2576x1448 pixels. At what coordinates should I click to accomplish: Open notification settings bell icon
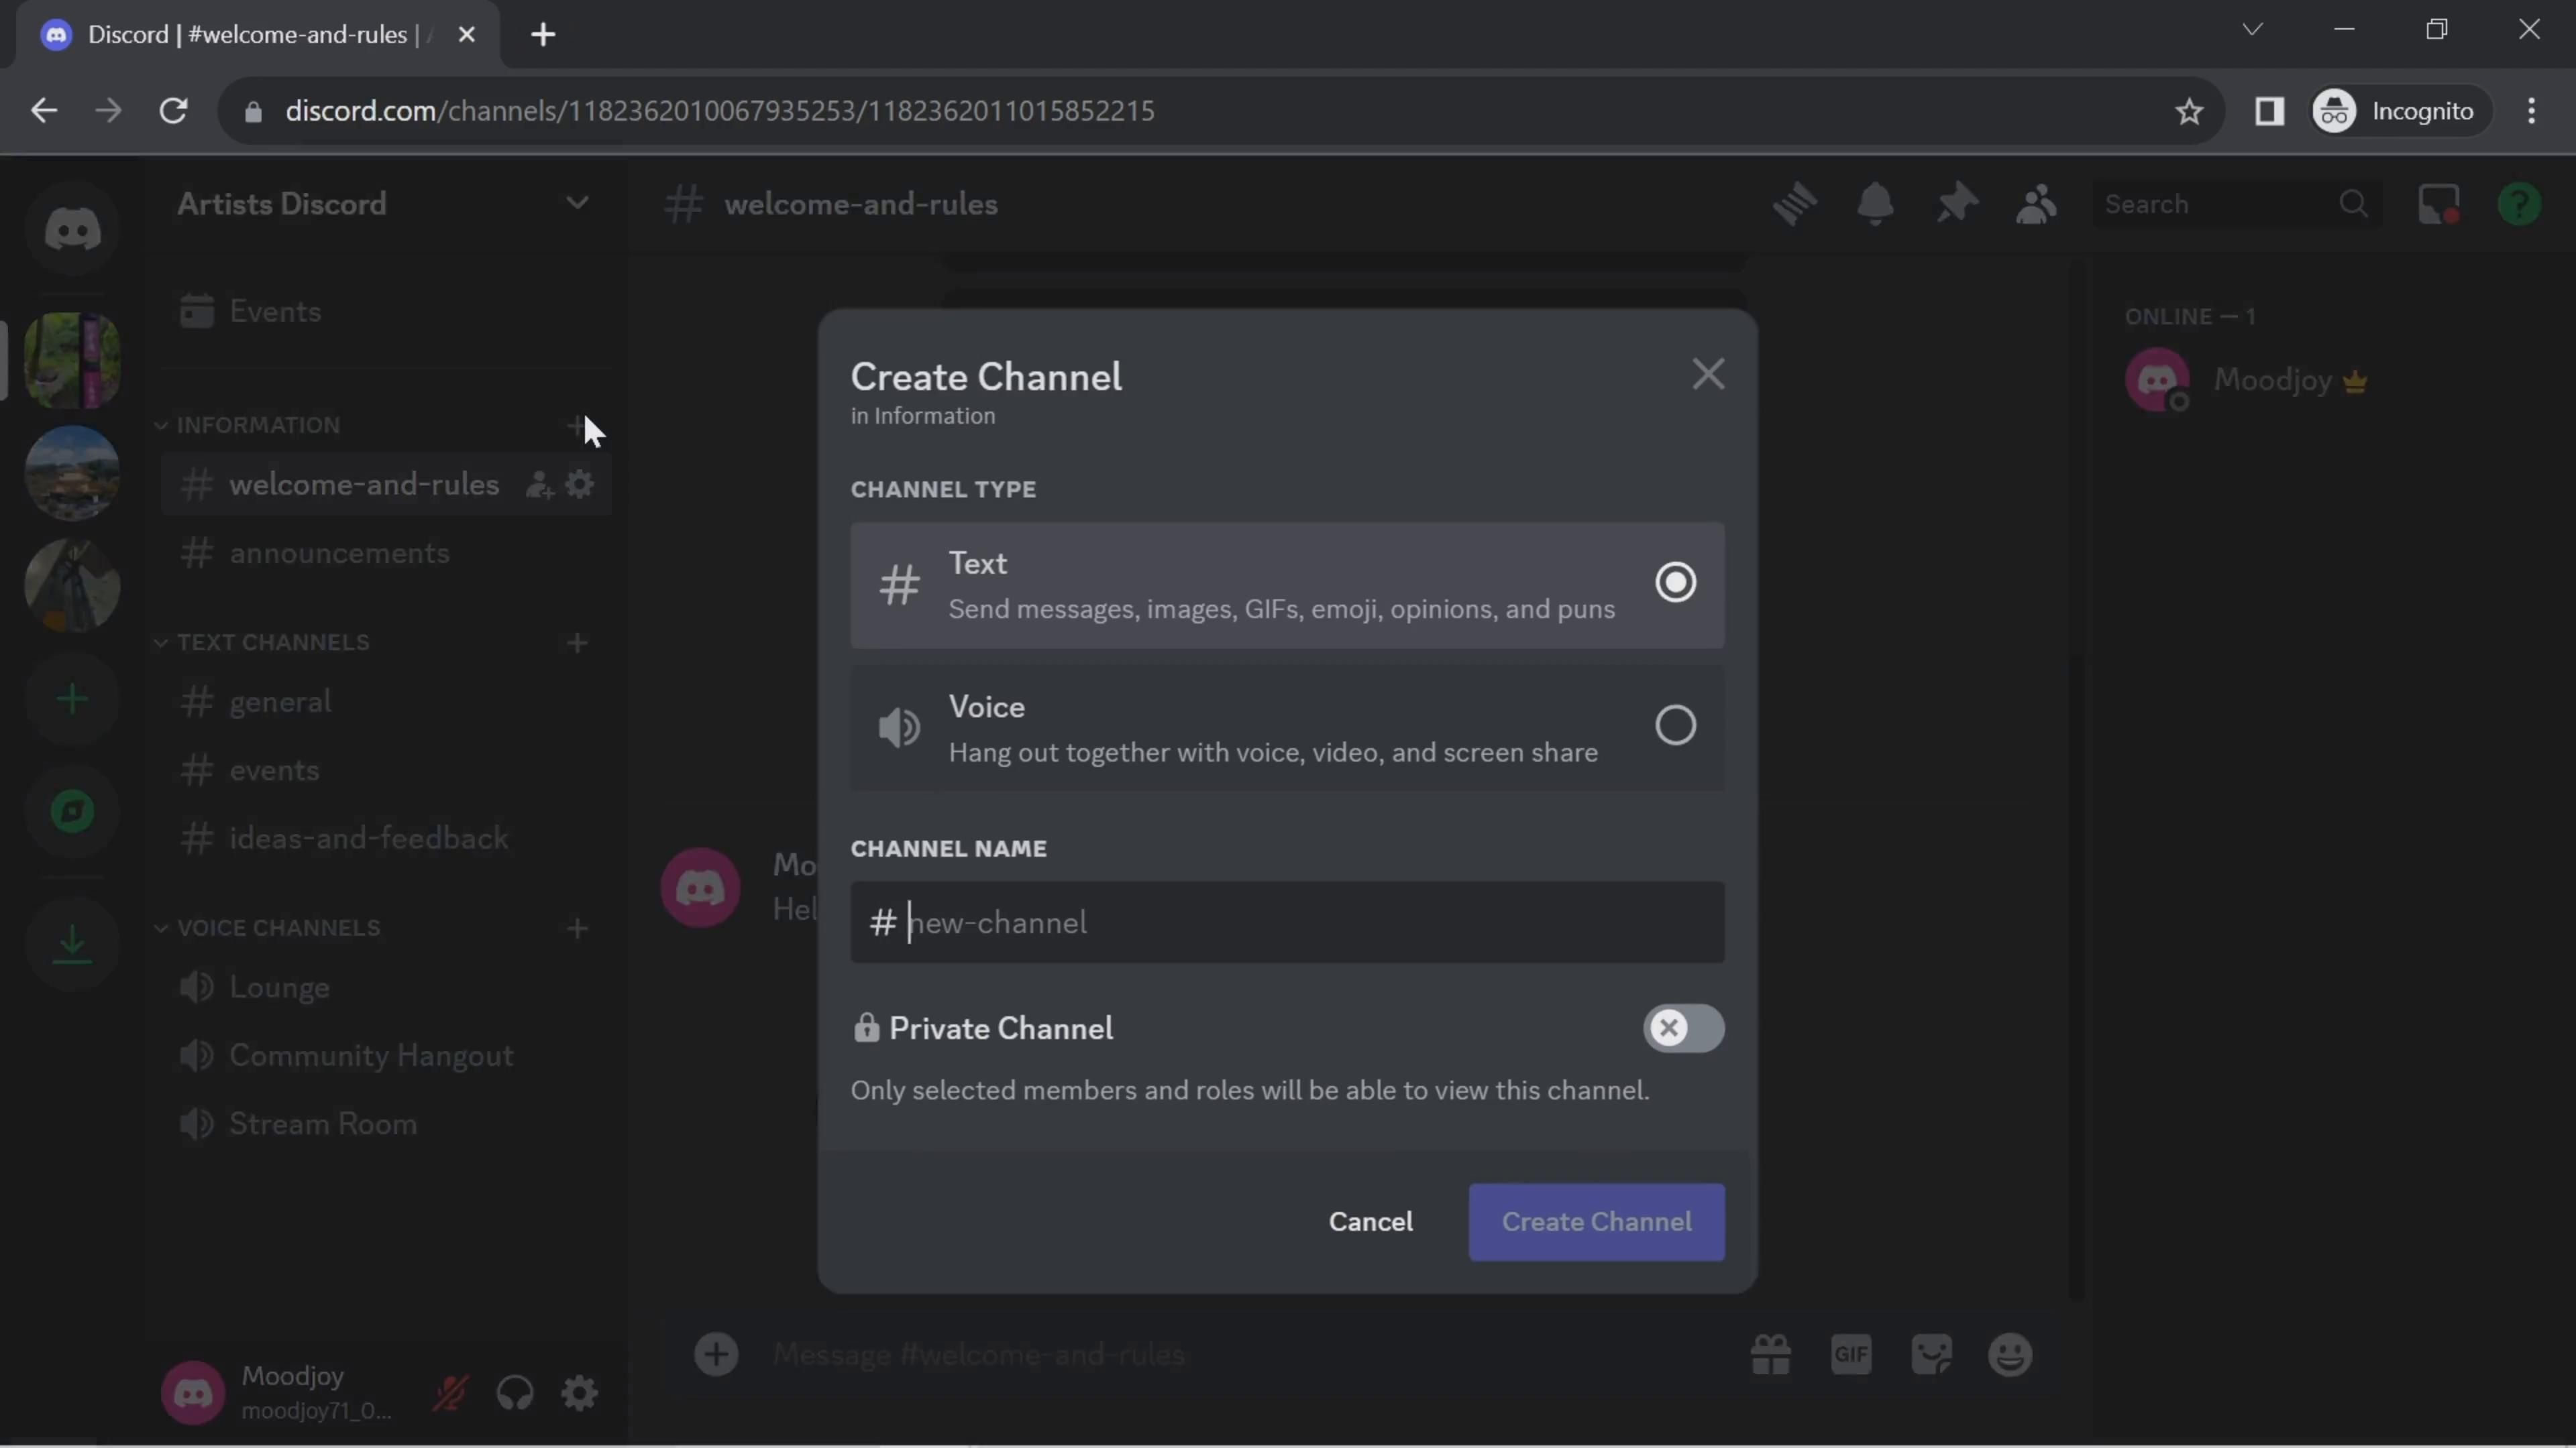(1875, 204)
